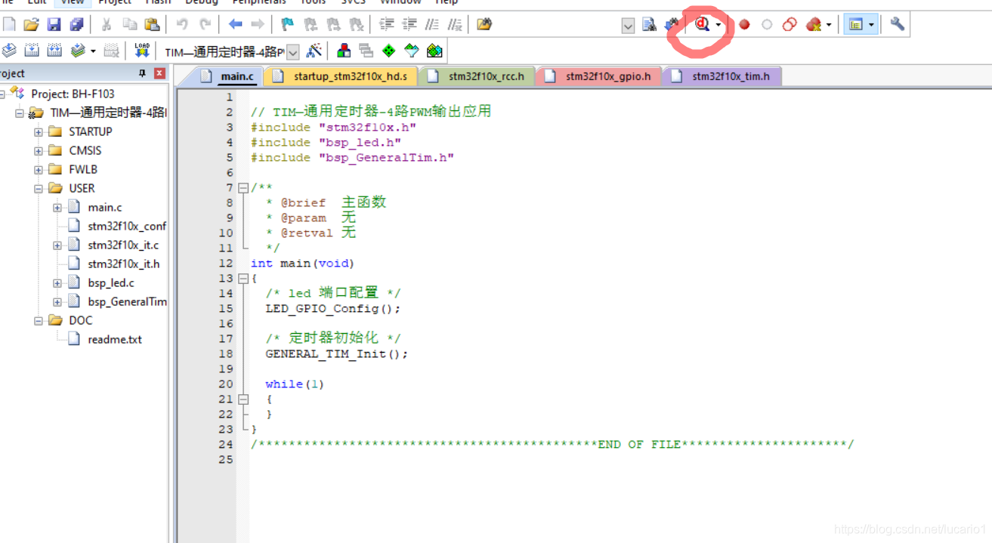Select stm32f10x_it.h in the project tree
Viewport: 992px width, 543px height.
tap(123, 264)
